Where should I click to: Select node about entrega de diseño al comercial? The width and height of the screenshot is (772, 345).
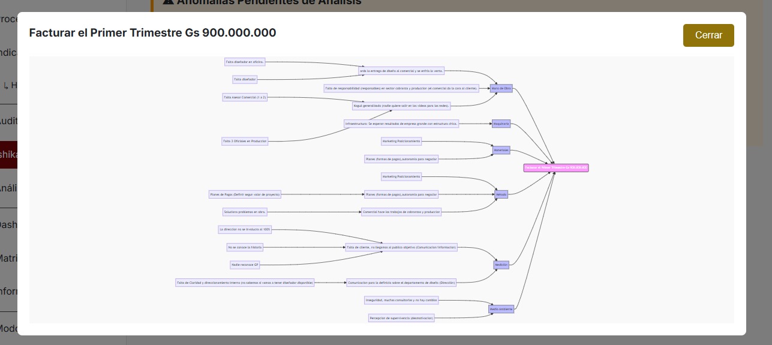[402, 70]
